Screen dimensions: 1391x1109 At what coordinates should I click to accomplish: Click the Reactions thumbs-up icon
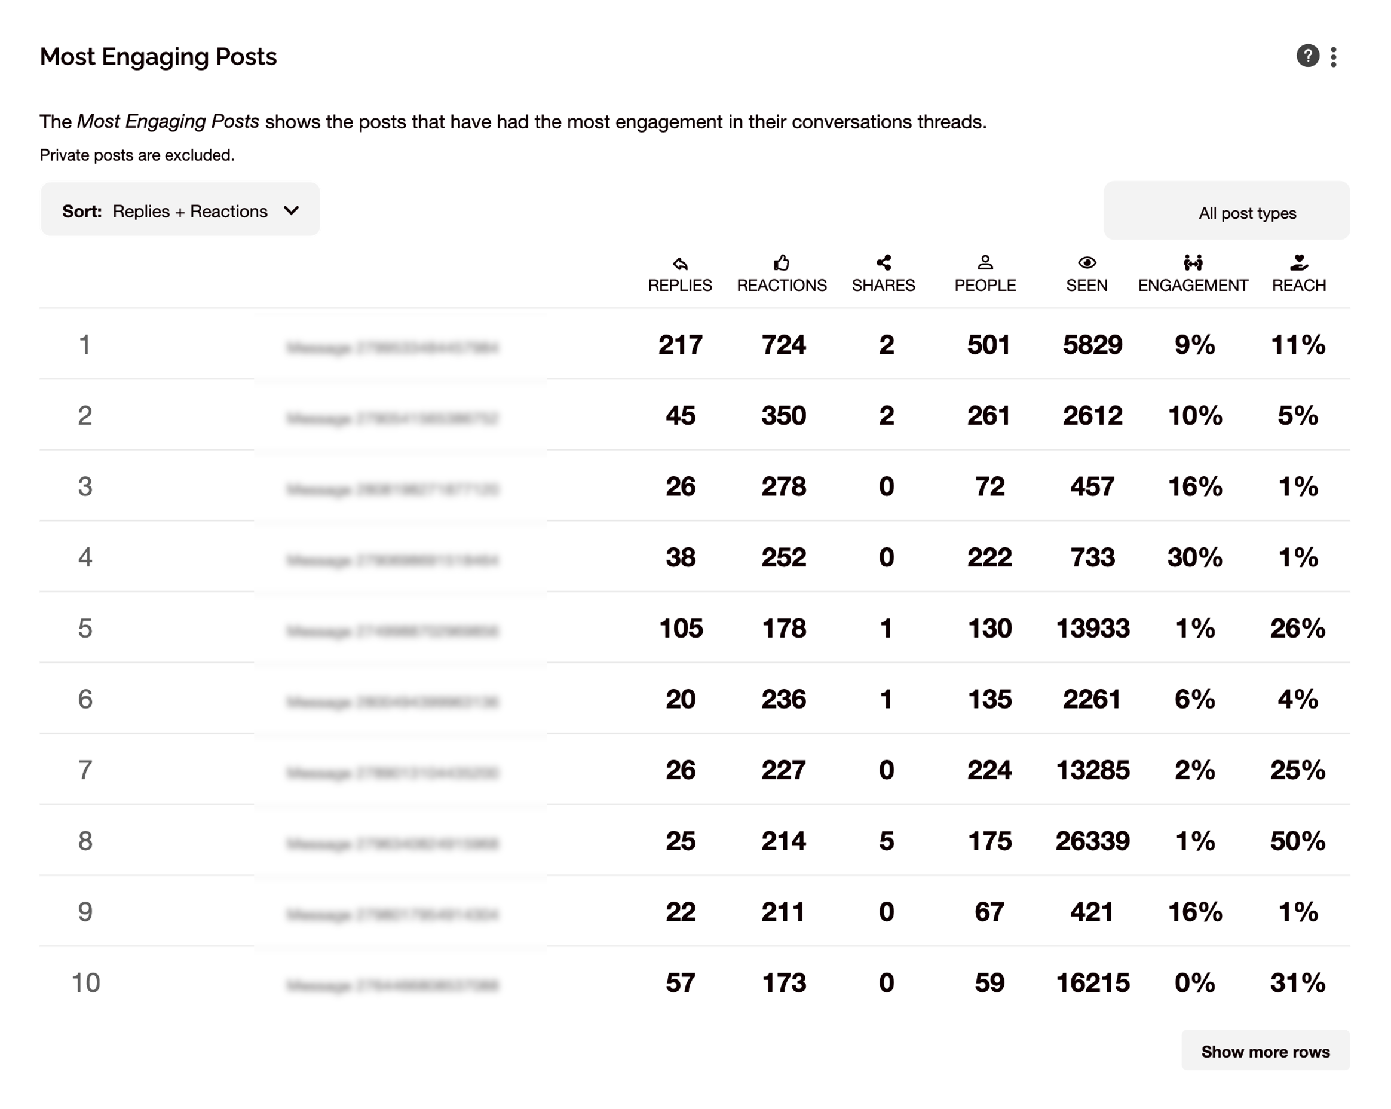[x=782, y=262]
